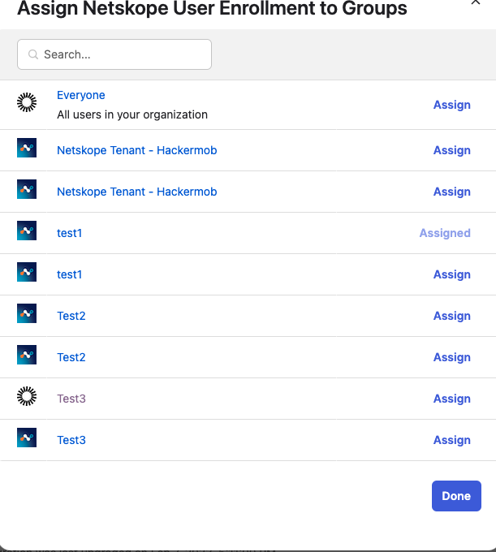
Task: Click the Netskope logo of the second Test2 row
Action: (27, 355)
